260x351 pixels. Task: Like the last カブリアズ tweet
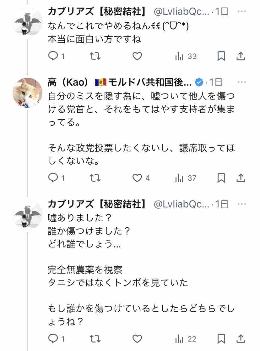click(137, 339)
